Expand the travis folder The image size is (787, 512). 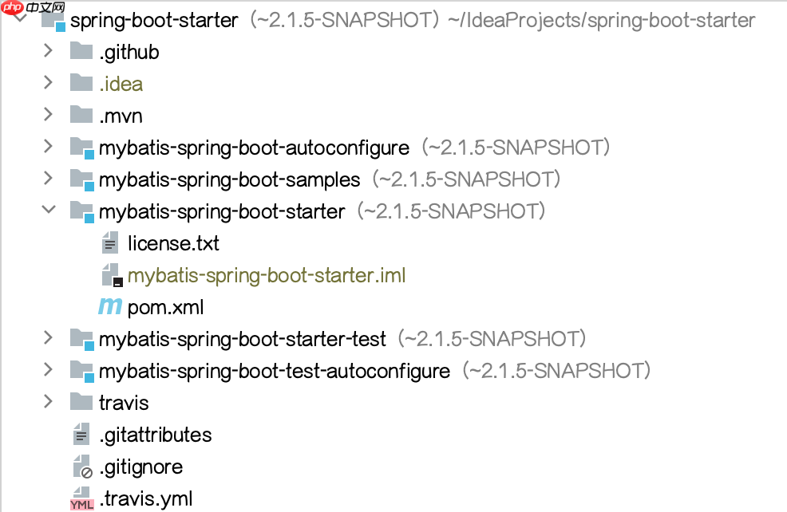coord(48,402)
